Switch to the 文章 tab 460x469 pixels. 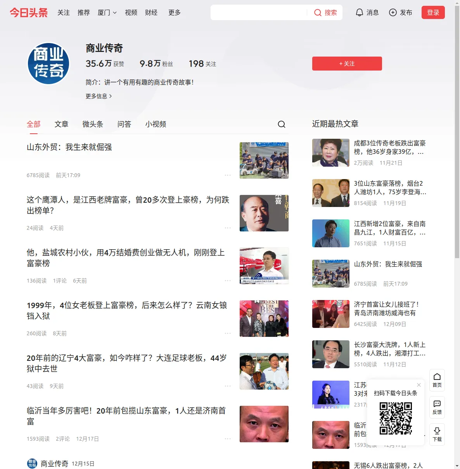[x=62, y=124]
